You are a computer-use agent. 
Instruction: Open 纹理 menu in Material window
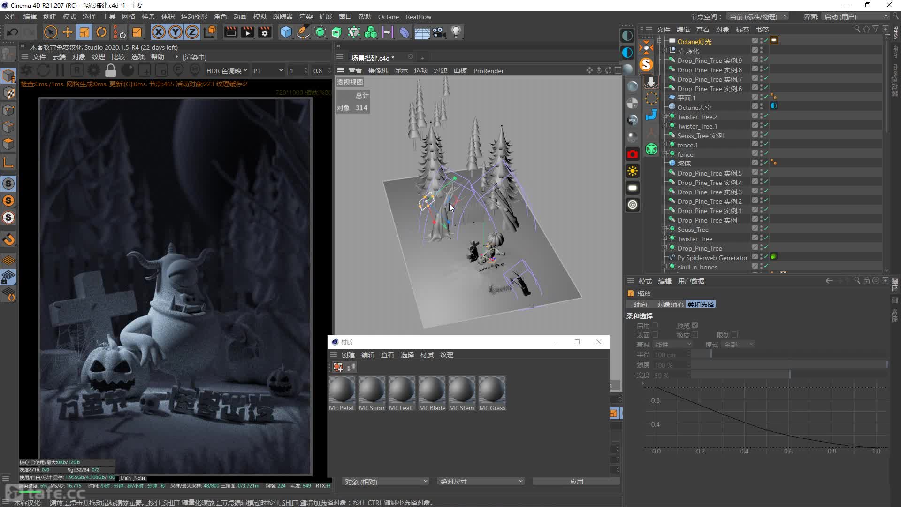446,355
